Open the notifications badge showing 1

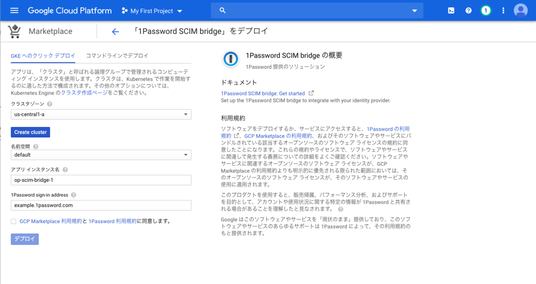pyautogui.click(x=486, y=10)
